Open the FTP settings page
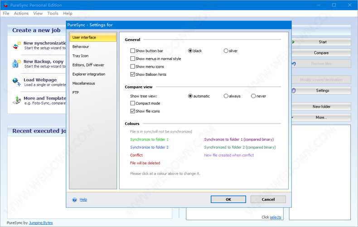Image resolution: width=358 pixels, height=227 pixels. [93, 92]
